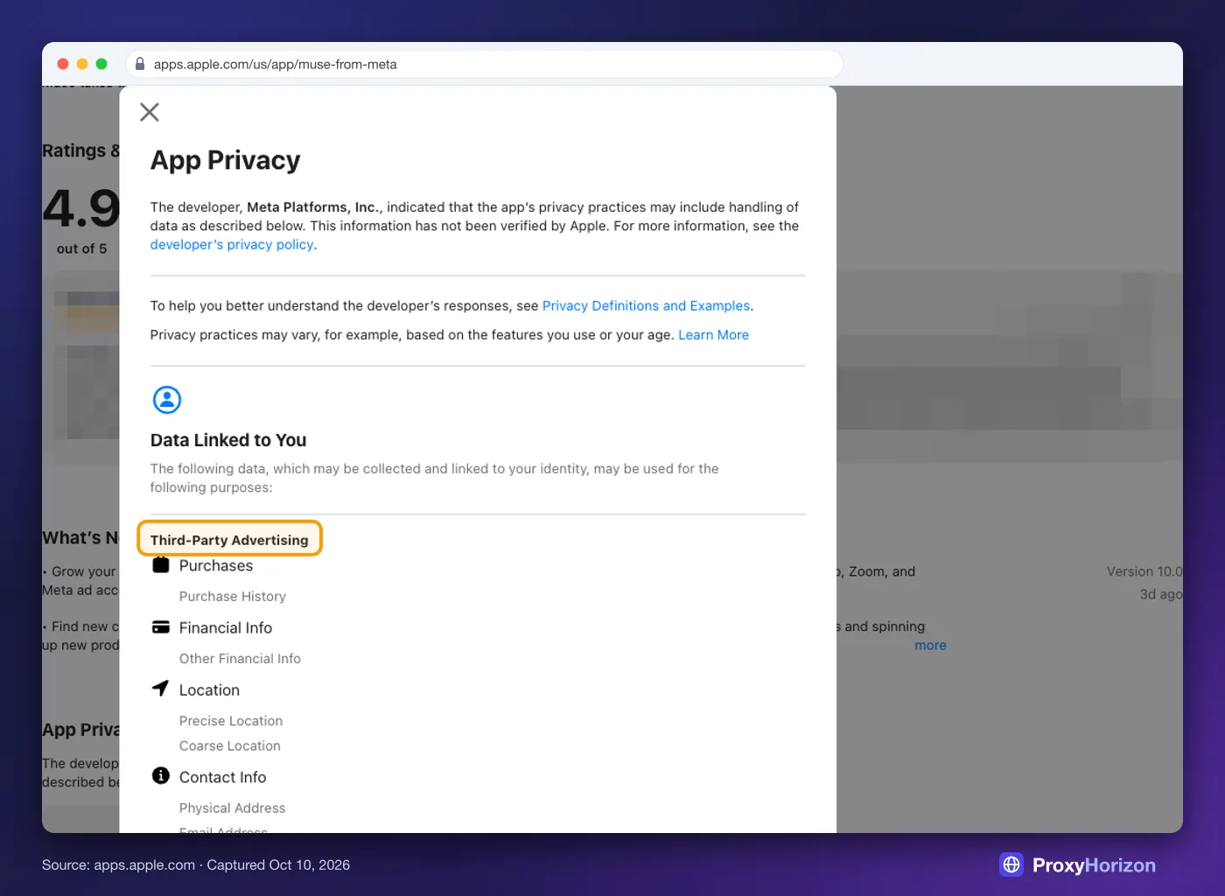Select the "Coarse Location" text
Screen dimensions: 1225x896
tap(230, 746)
